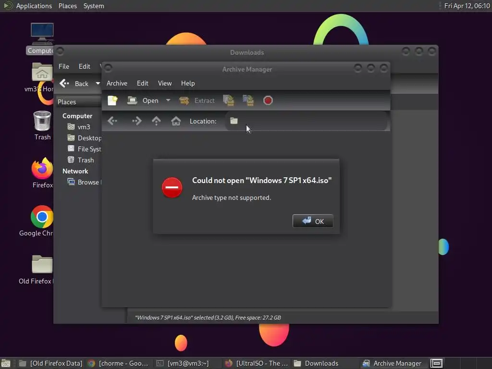Click Archive Manager window menu button
The height and width of the screenshot is (369, 492).
point(108,68)
